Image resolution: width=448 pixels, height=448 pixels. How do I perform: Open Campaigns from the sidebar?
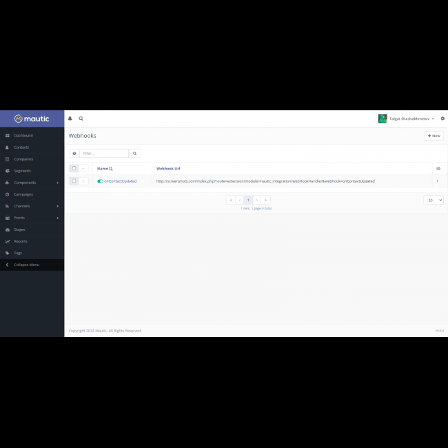23,194
